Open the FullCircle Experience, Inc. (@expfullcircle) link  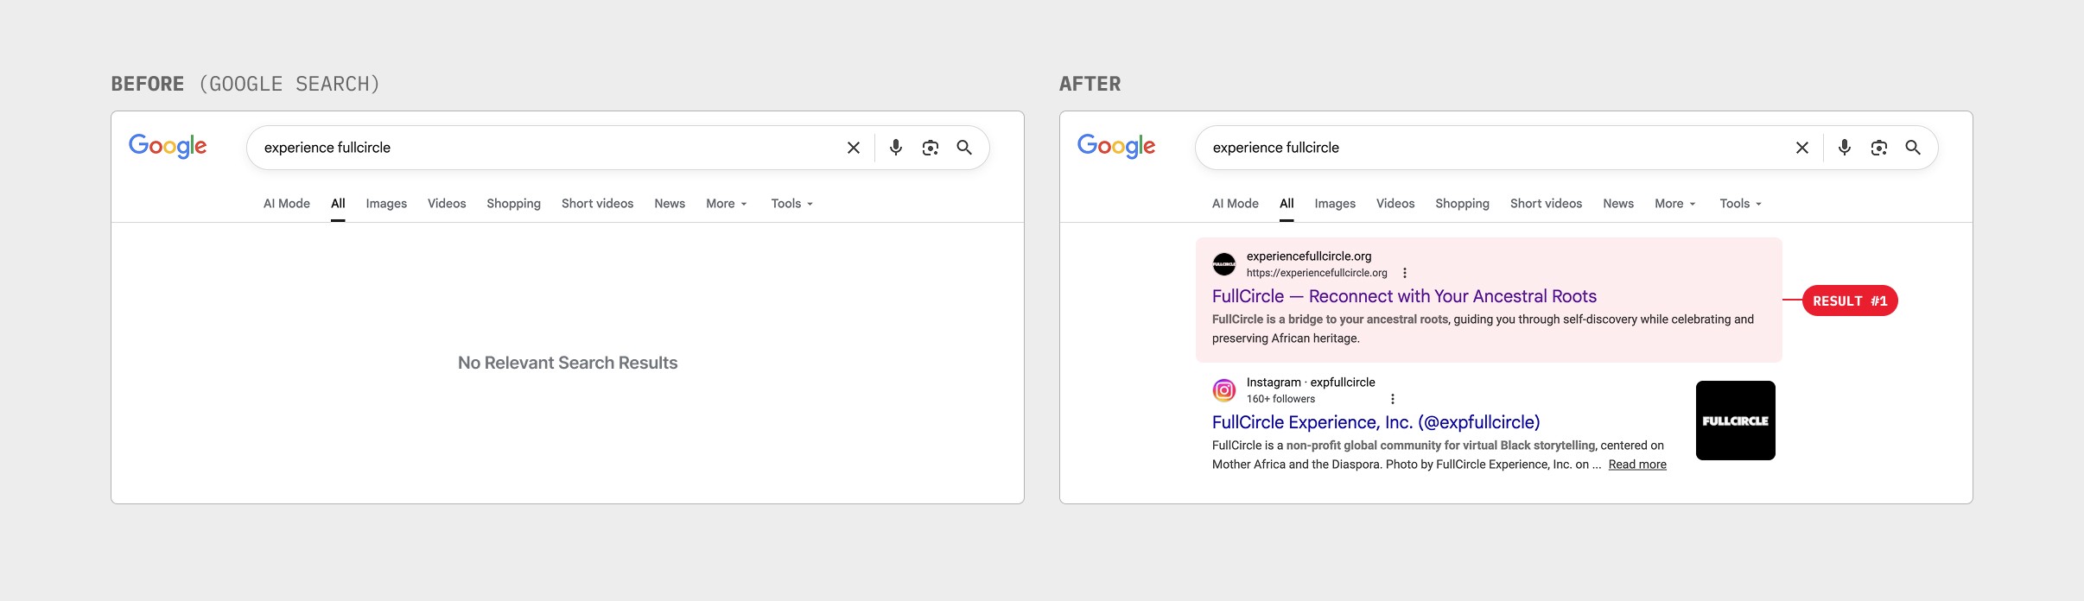1376,422
